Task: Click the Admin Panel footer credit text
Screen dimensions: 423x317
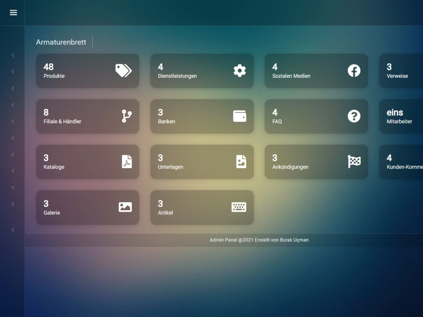Action: pos(259,240)
